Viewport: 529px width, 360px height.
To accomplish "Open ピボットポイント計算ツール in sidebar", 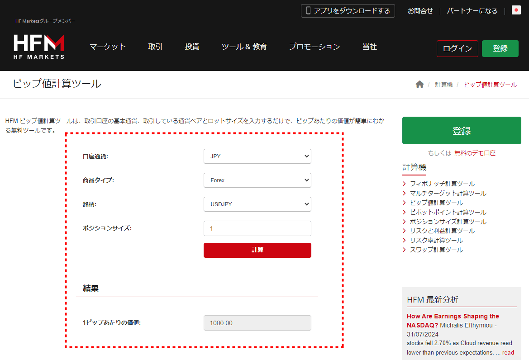I will pos(448,212).
